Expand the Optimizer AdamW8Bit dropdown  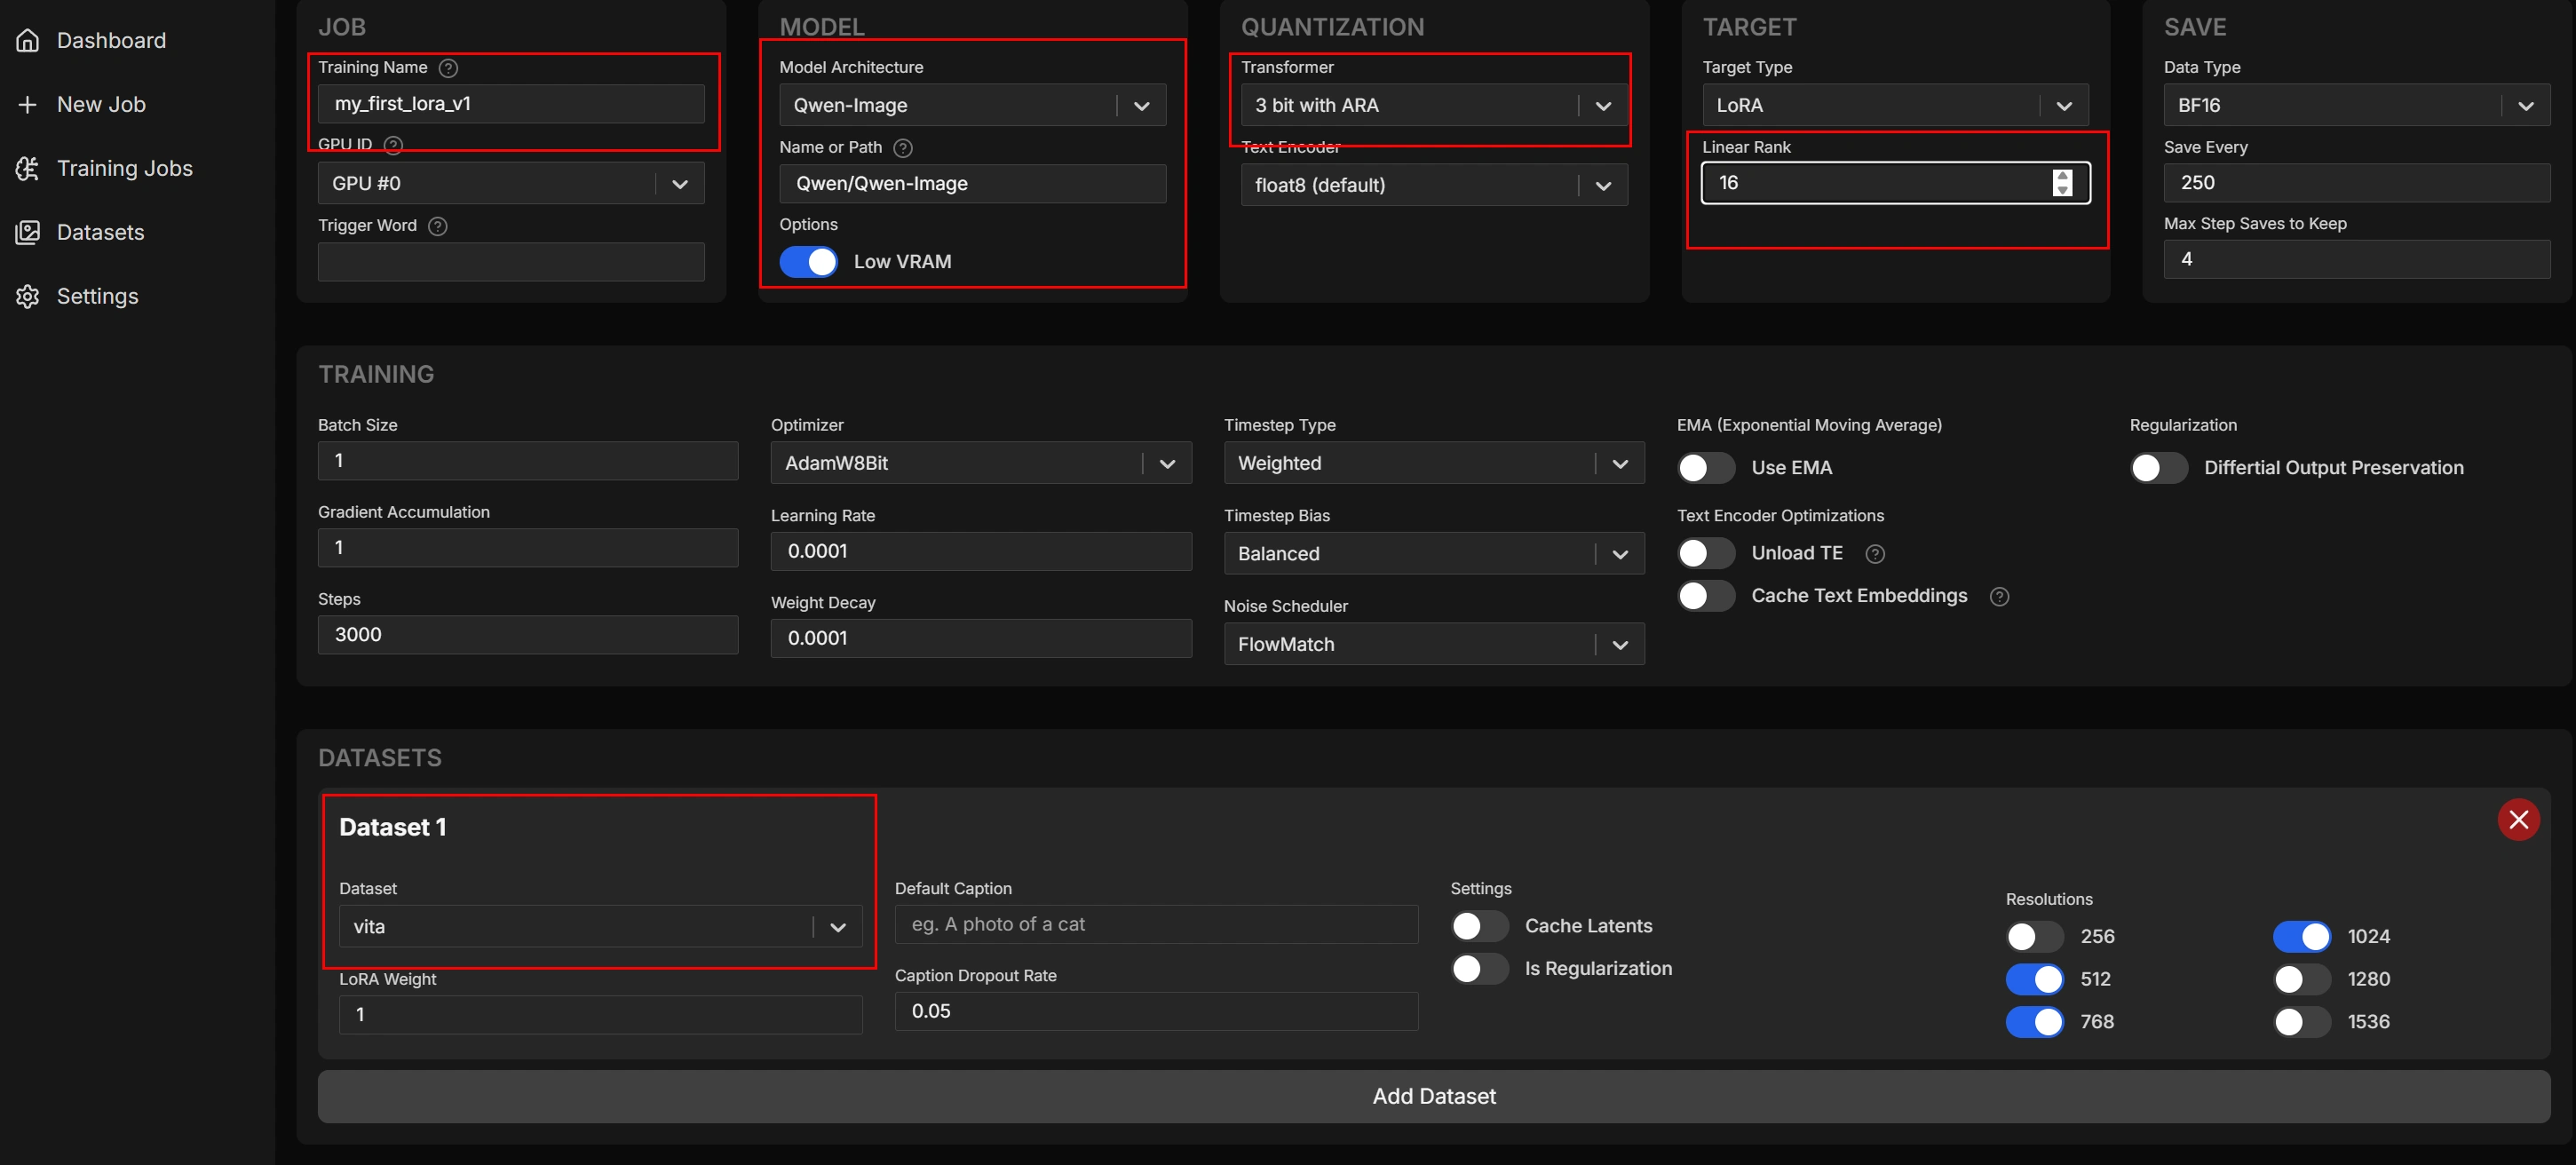pyautogui.click(x=980, y=463)
